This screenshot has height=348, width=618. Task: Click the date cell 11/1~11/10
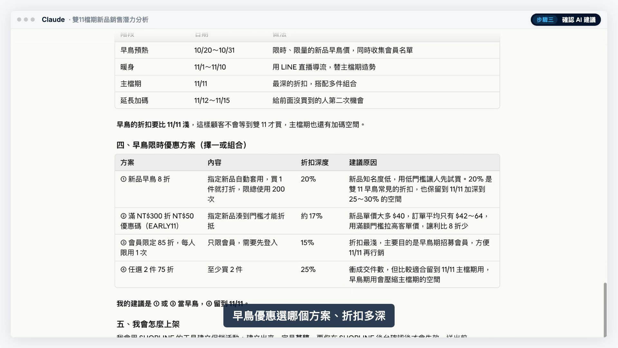pyautogui.click(x=210, y=67)
